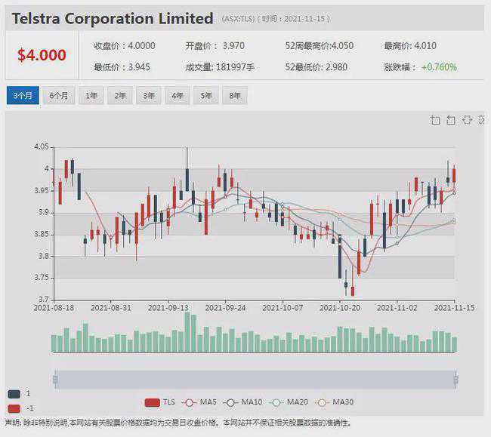Show the 1年 chart period
Image resolution: width=491 pixels, height=437 pixels.
pyautogui.click(x=91, y=96)
